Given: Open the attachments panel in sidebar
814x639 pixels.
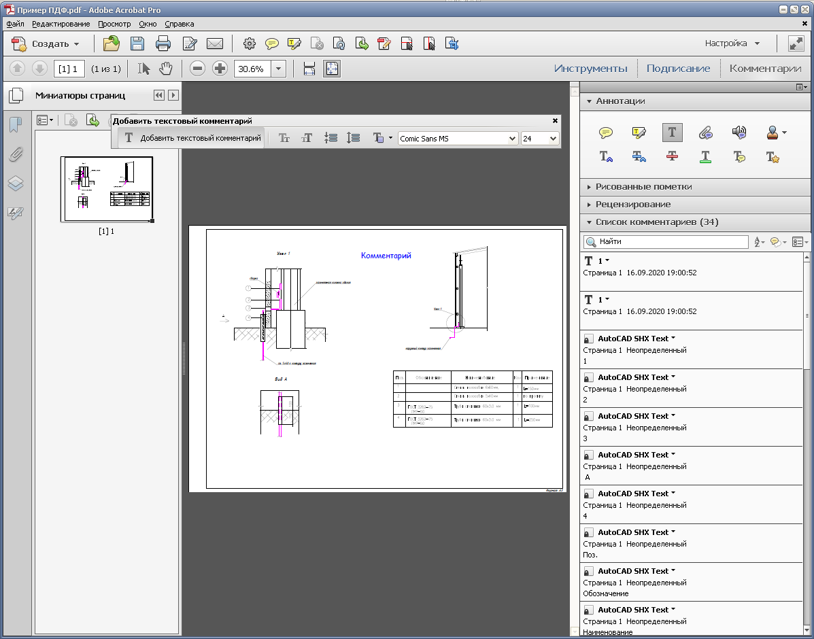Looking at the screenshot, I should (x=16, y=154).
